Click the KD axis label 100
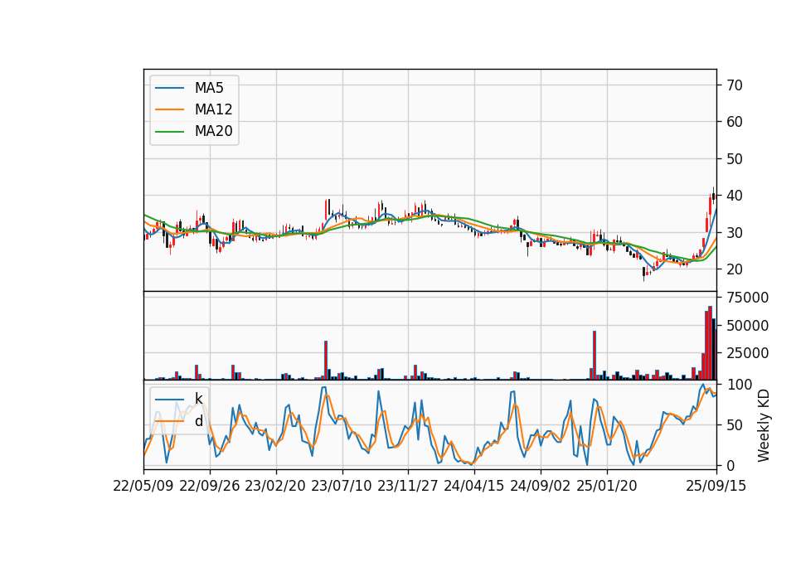The height and width of the screenshot is (572, 796). pyautogui.click(x=739, y=385)
